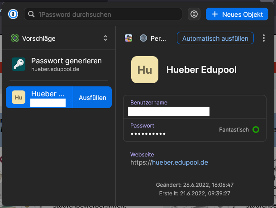Click the Passwort field dots

coord(148,134)
